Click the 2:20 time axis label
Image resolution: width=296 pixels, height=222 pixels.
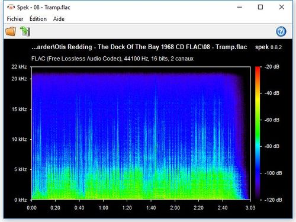coord(198,208)
